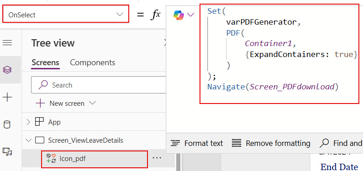This screenshot has width=363, height=171.
Task: Click Screen_PDFdownload in the formula
Action: click(x=292, y=87)
